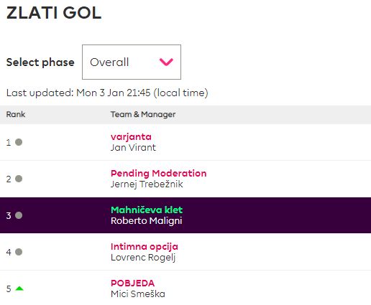Screen dimensions: 371x305
Task: Click manager name Mici Smeška
Action: [138, 294]
